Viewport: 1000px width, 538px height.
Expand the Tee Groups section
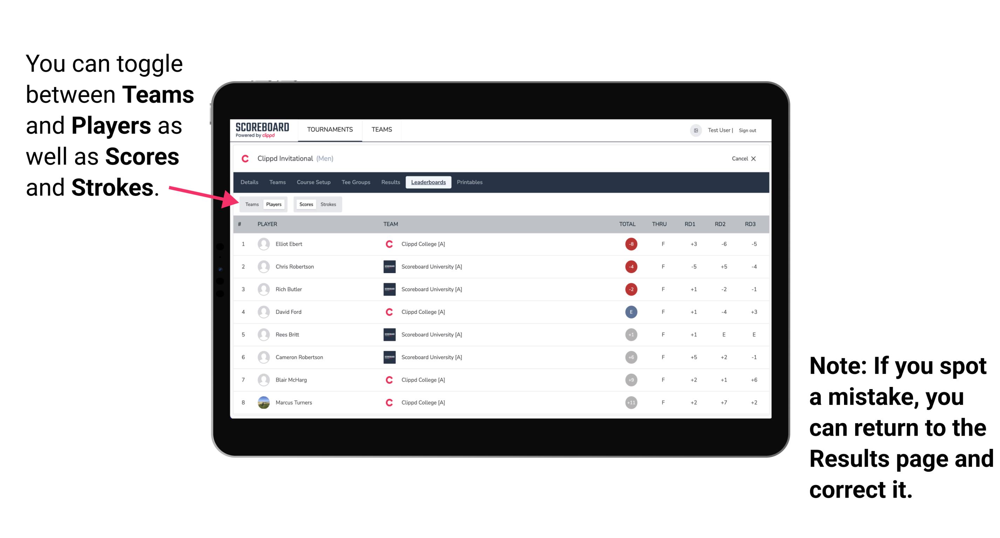pyautogui.click(x=354, y=182)
